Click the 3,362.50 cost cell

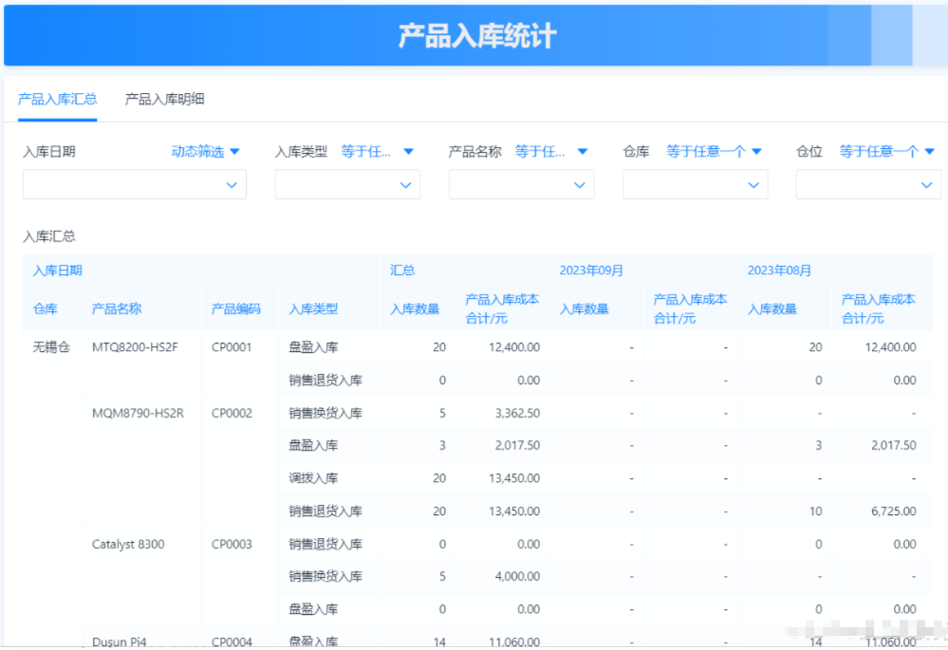517,413
